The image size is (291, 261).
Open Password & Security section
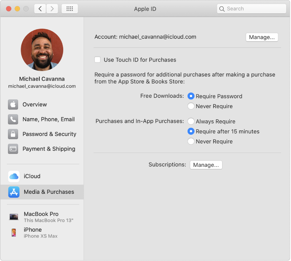tap(42, 134)
